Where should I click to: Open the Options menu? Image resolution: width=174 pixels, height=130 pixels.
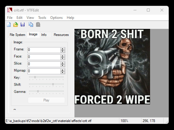(x=56, y=18)
